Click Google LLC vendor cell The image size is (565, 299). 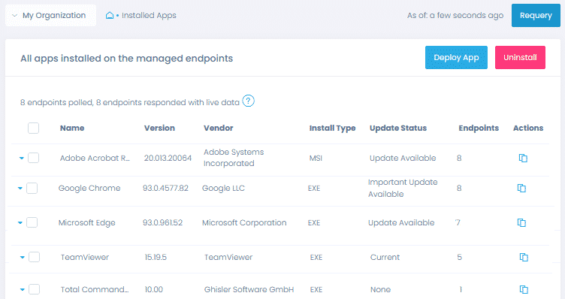click(223, 188)
